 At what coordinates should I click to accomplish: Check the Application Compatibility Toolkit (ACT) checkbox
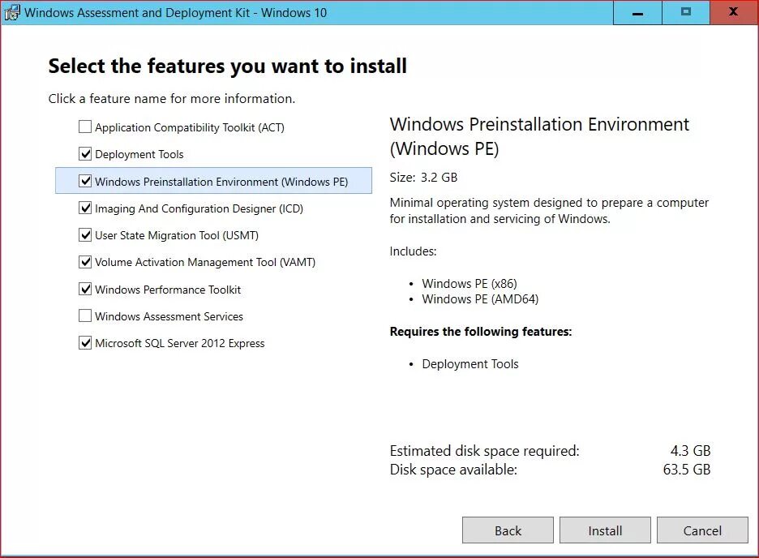pyautogui.click(x=84, y=127)
